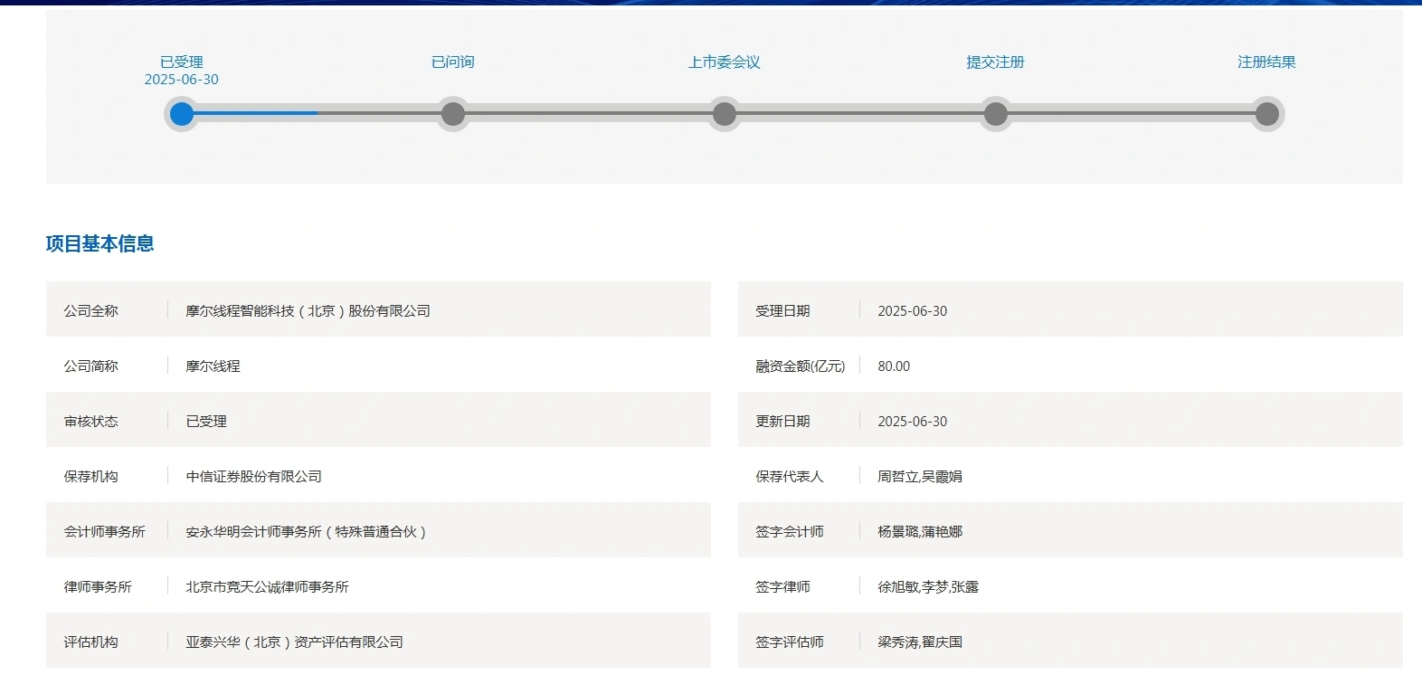
Task: Click the 律师事务所 field label
Action: pos(98,586)
